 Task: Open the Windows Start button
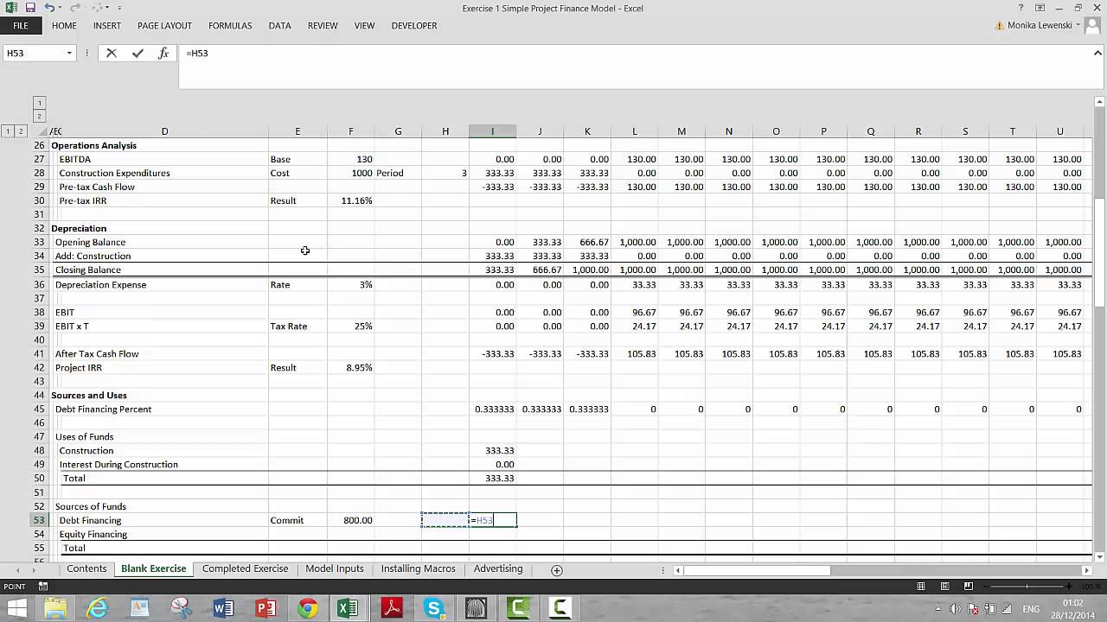tap(17, 608)
